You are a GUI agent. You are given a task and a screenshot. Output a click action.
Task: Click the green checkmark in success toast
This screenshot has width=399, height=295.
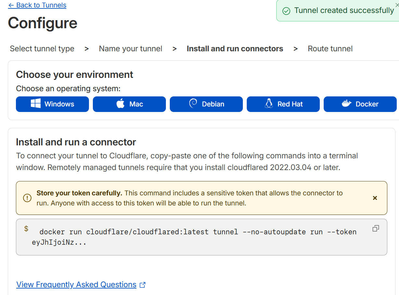click(x=286, y=11)
